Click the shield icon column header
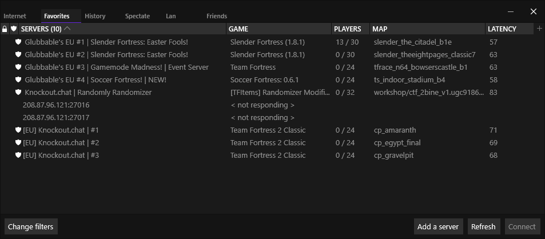Viewport: 545px width, 239px height. pos(14,29)
